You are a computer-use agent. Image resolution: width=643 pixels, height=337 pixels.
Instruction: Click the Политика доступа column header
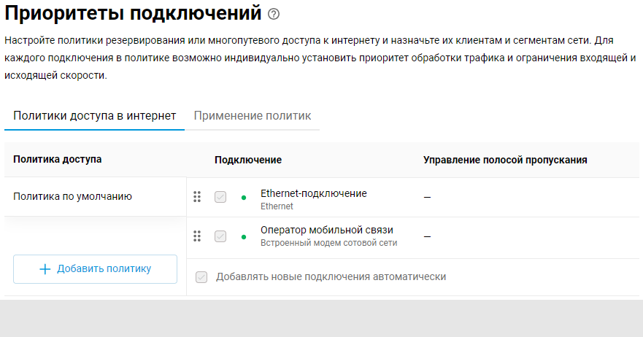(x=58, y=159)
